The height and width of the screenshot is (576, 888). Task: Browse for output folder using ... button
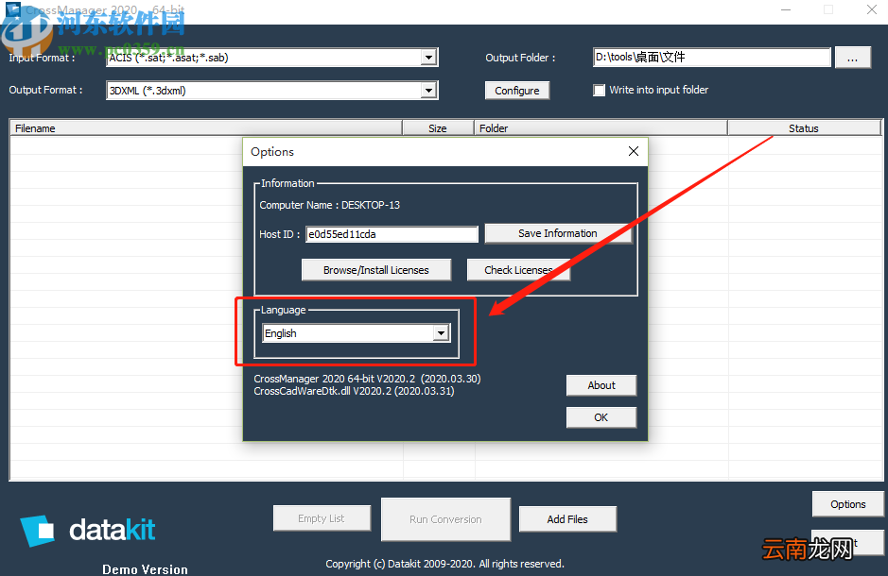(x=852, y=58)
